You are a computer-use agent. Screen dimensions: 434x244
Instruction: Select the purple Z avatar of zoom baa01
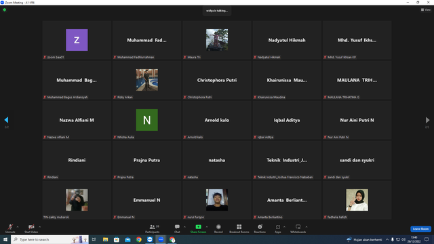tap(77, 40)
